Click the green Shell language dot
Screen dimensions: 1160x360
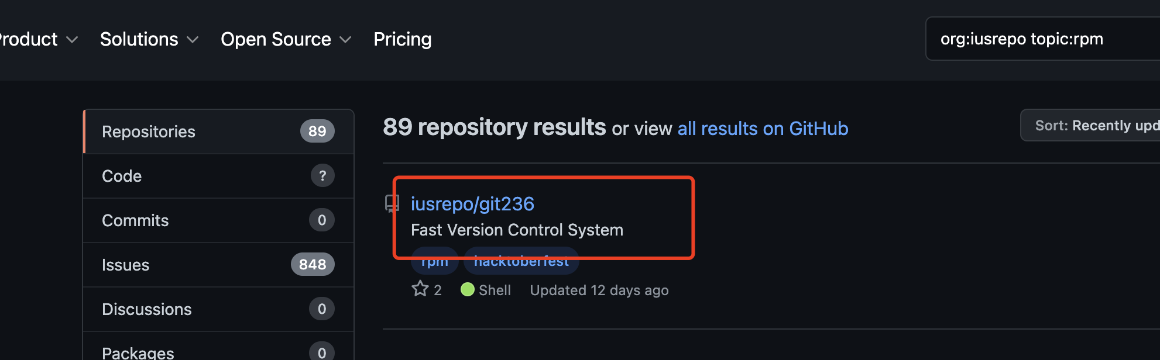(467, 289)
